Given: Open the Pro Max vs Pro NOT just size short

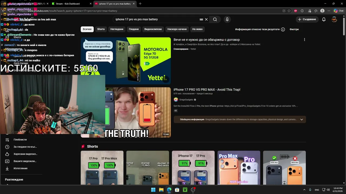Looking at the screenshot, I should point(239,168).
